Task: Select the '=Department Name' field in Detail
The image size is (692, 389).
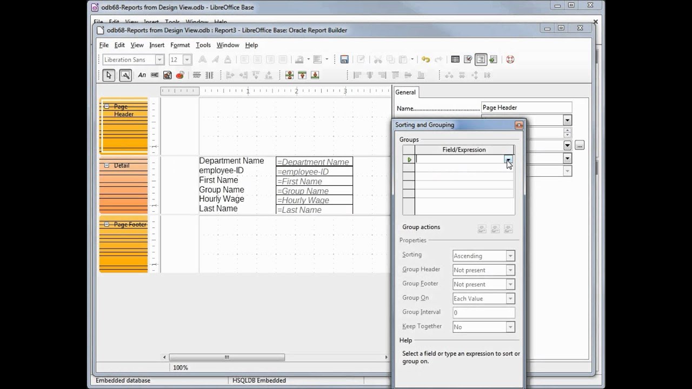Action: (x=314, y=162)
